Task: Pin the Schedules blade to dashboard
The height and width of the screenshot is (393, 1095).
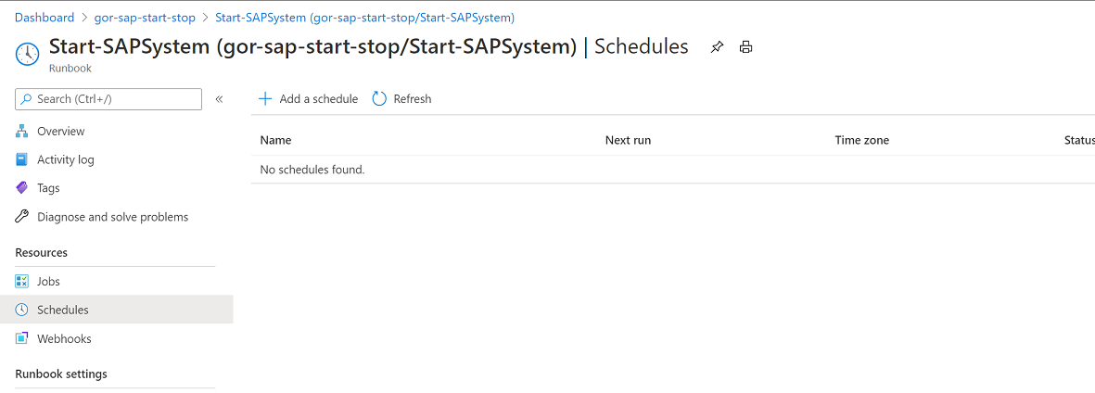Action: [718, 47]
